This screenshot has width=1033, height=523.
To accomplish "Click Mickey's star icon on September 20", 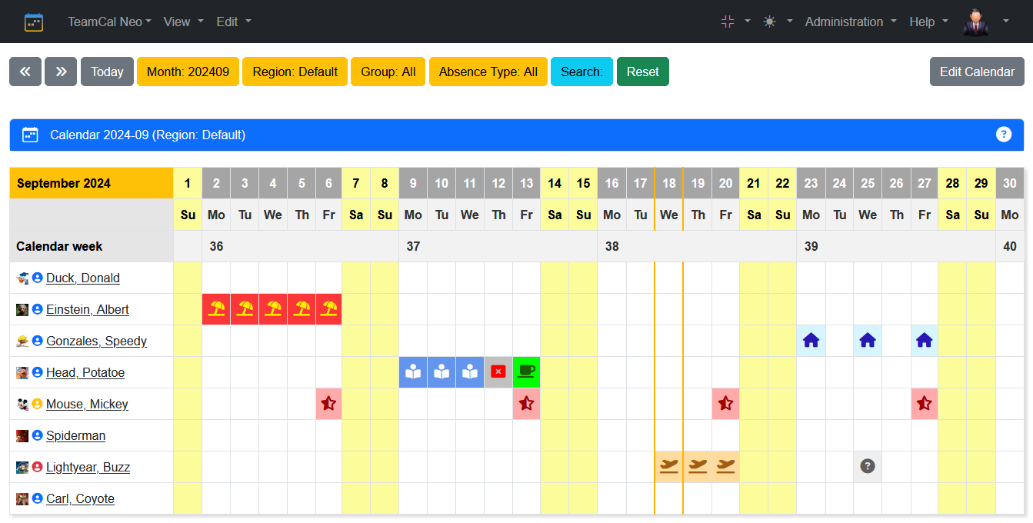I will coord(725,404).
